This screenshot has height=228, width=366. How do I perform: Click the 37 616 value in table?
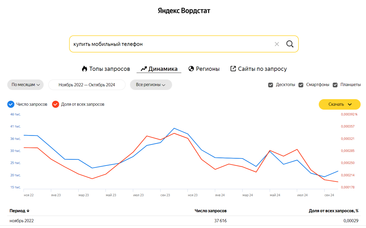220,221
